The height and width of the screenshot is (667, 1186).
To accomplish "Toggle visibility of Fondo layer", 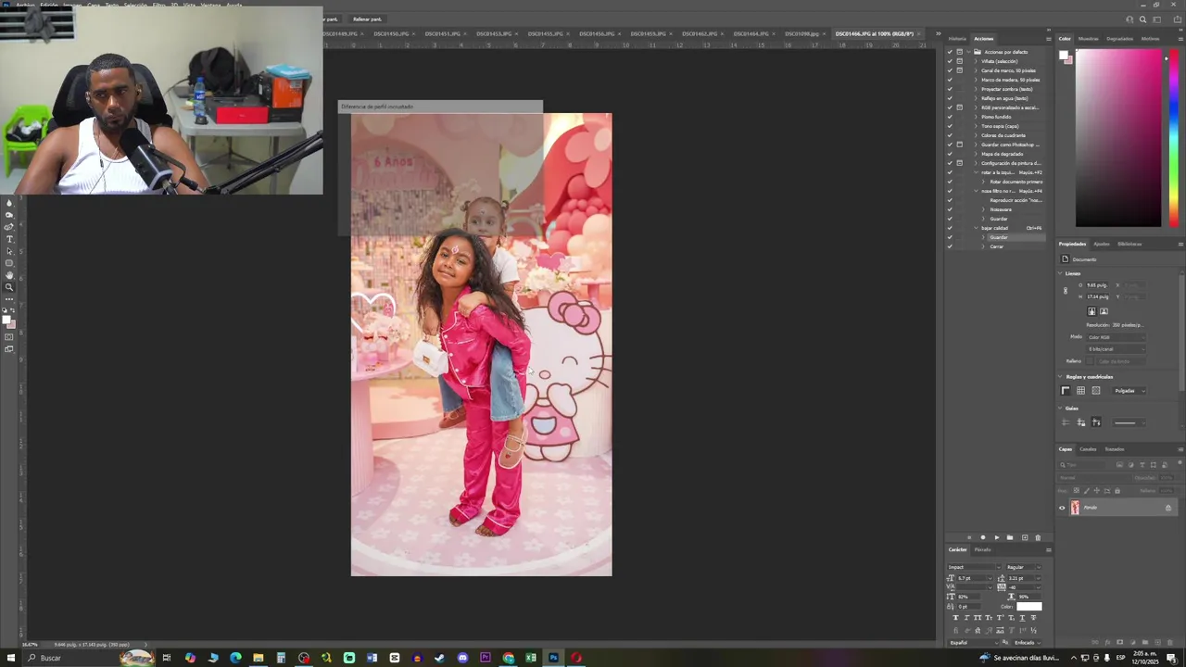I will [1062, 508].
